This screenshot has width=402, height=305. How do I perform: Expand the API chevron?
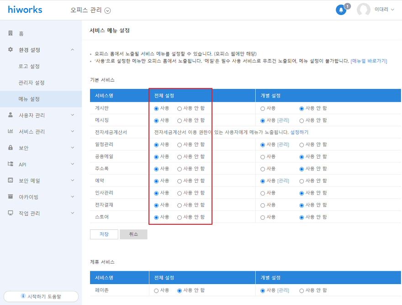point(73,164)
